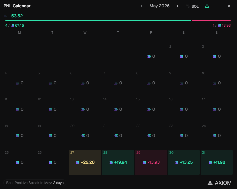The height and width of the screenshot is (189, 237).
Task: Close the PNL Calendar dialog
Action: click(229, 6)
